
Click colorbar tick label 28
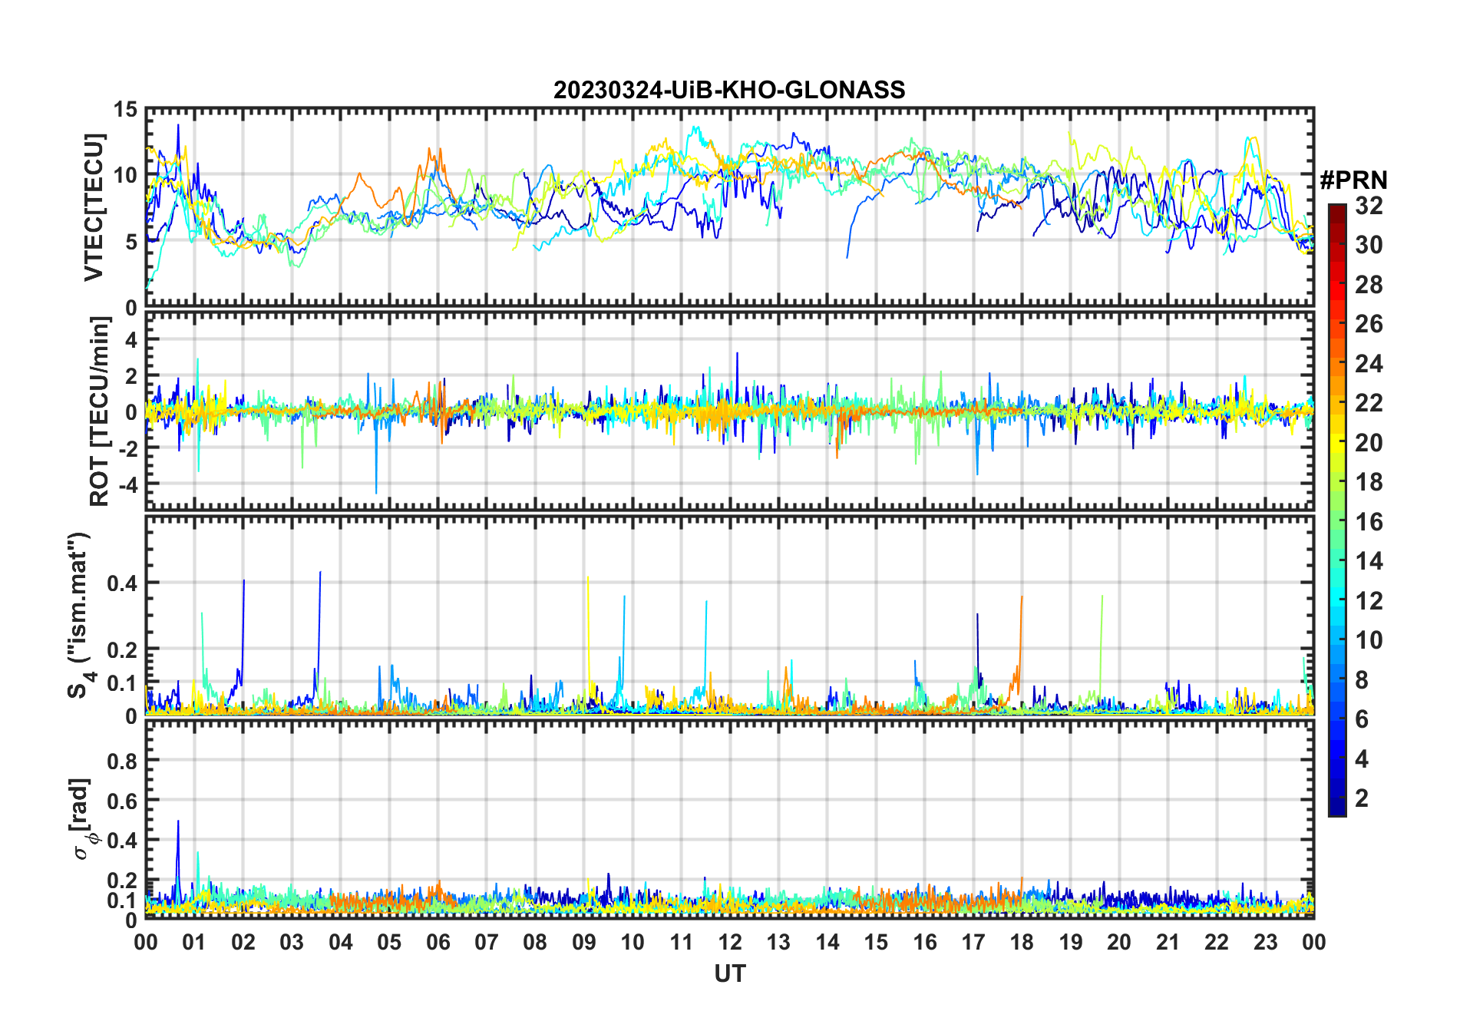click(1369, 285)
